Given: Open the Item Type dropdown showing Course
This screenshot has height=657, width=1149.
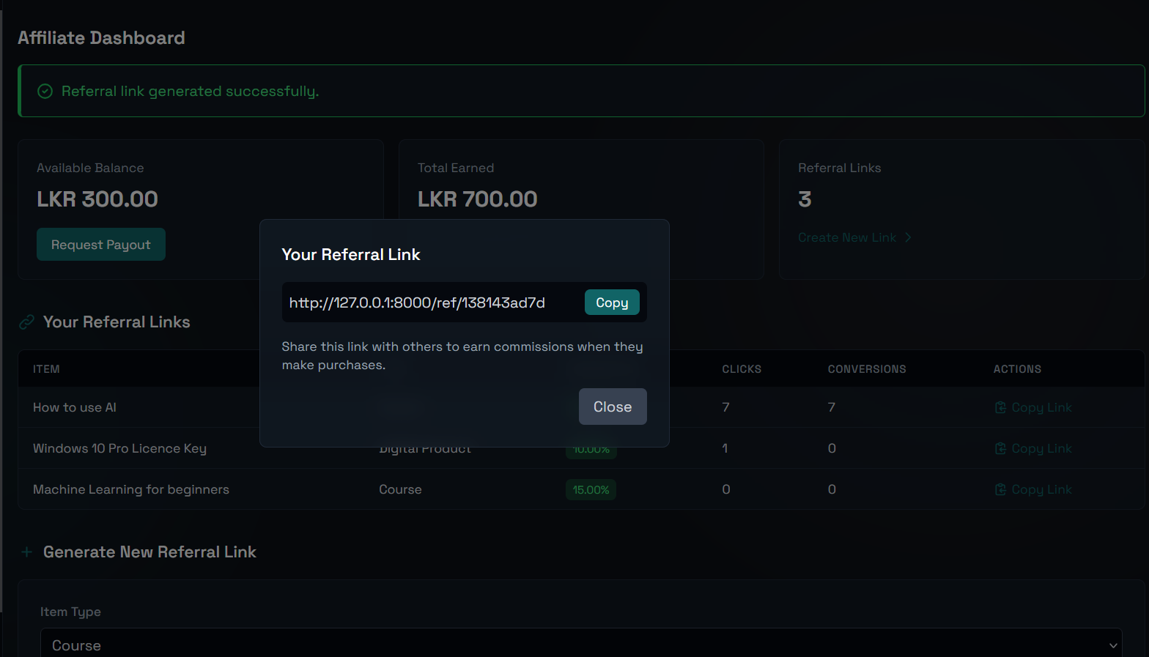Looking at the screenshot, I should [581, 645].
